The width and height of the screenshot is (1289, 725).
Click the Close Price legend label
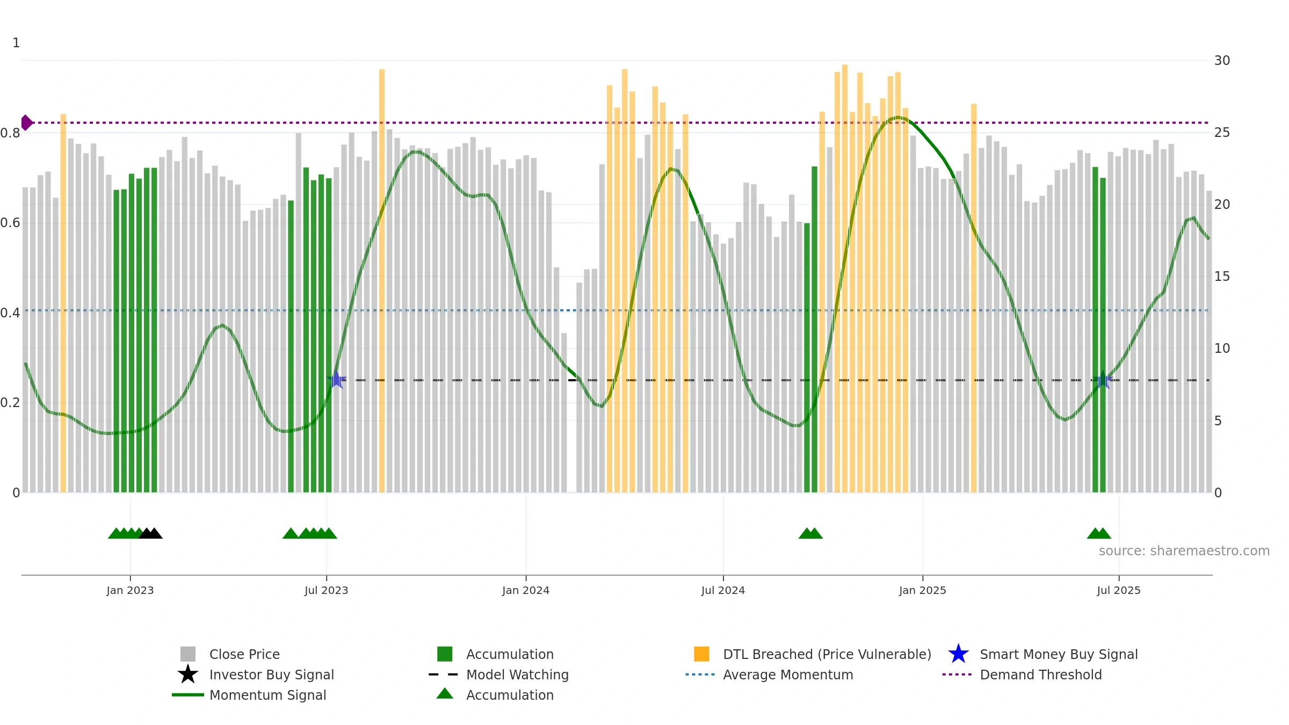pos(244,654)
